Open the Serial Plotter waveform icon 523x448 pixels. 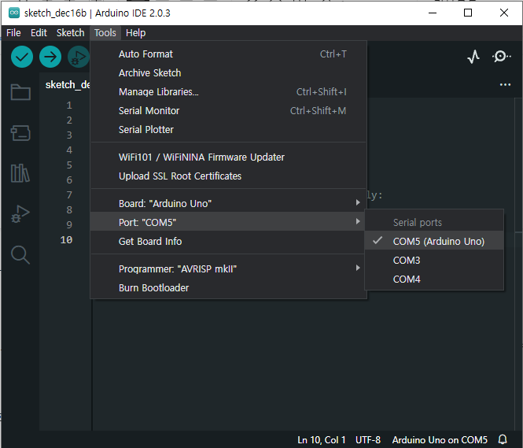[x=473, y=57]
